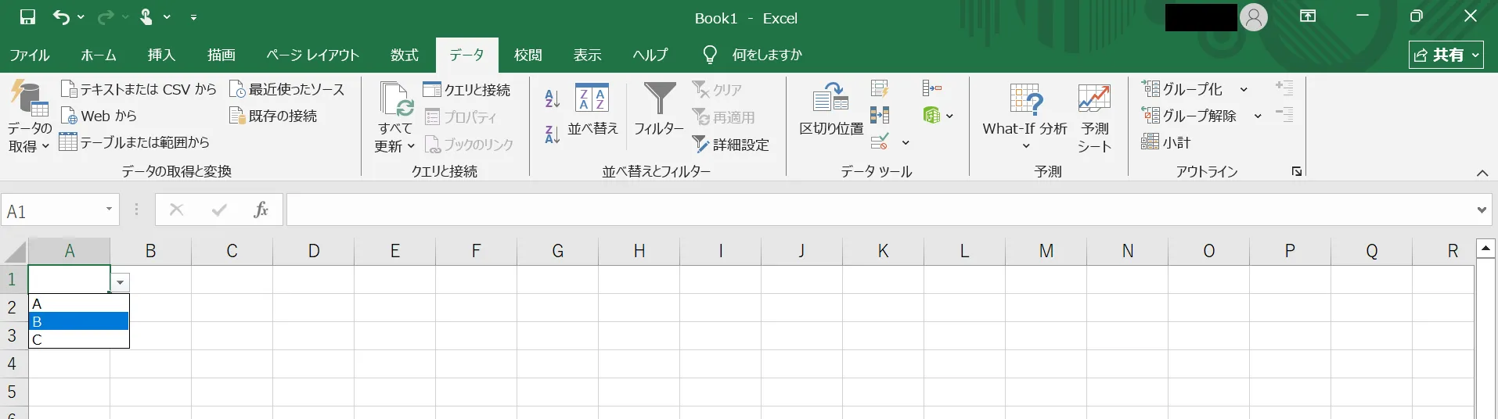Viewport: 1498px width, 419px height.
Task: Expand the Name Box dropdown arrow
Action: [x=109, y=209]
